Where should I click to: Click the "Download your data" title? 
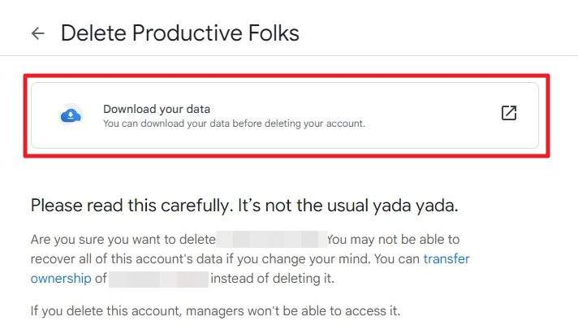tap(157, 109)
